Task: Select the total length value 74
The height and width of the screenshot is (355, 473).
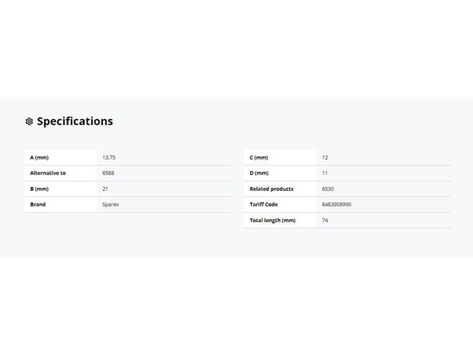Action: pos(325,221)
